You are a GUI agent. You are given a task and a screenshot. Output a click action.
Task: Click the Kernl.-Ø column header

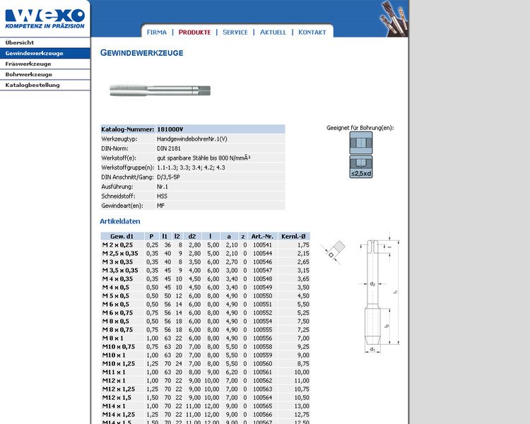pos(294,236)
